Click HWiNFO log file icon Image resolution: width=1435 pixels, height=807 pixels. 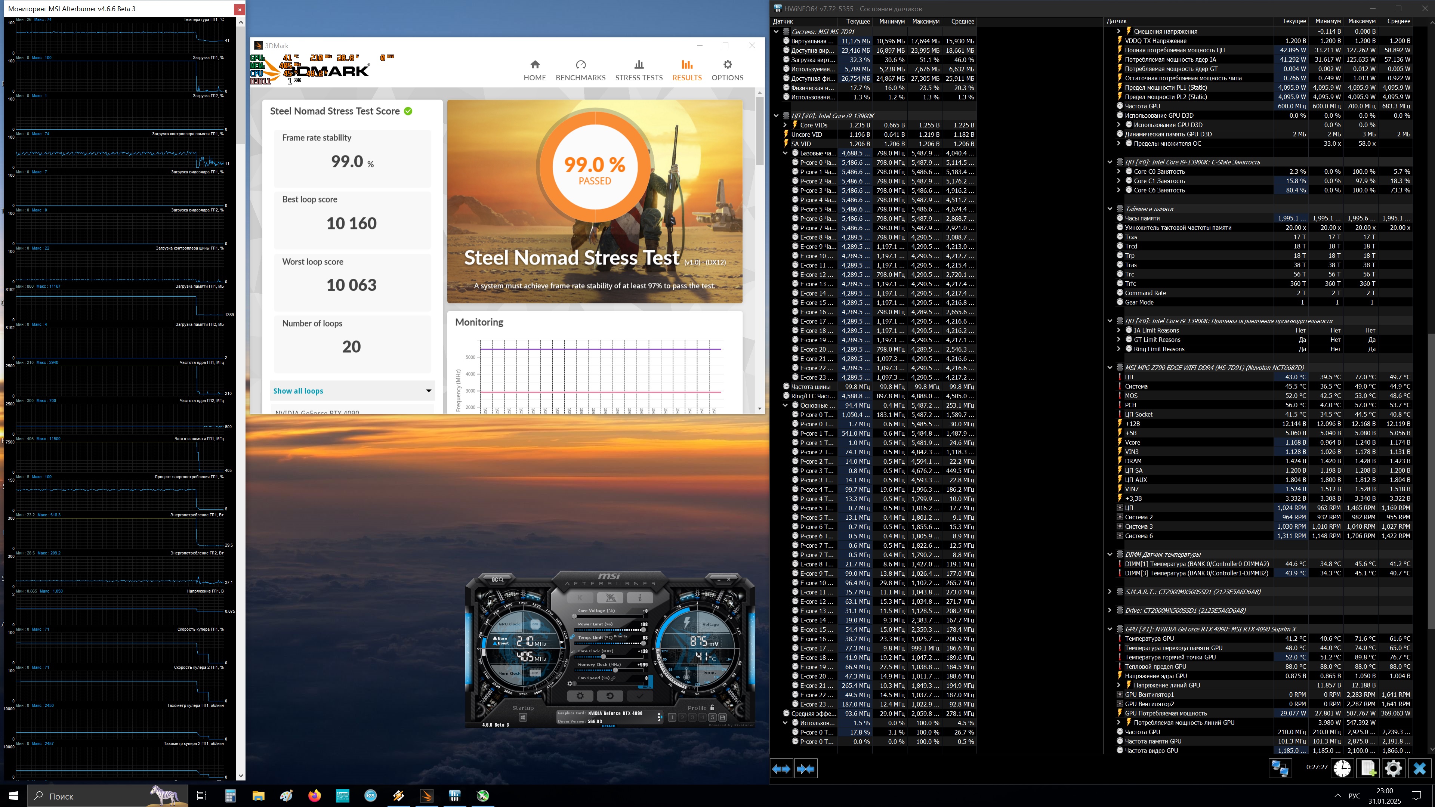coord(1368,769)
